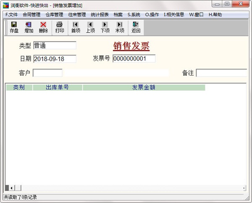The height and width of the screenshot is (203, 252).
Task: Open the O.操作 menu
Action: (x=152, y=15)
